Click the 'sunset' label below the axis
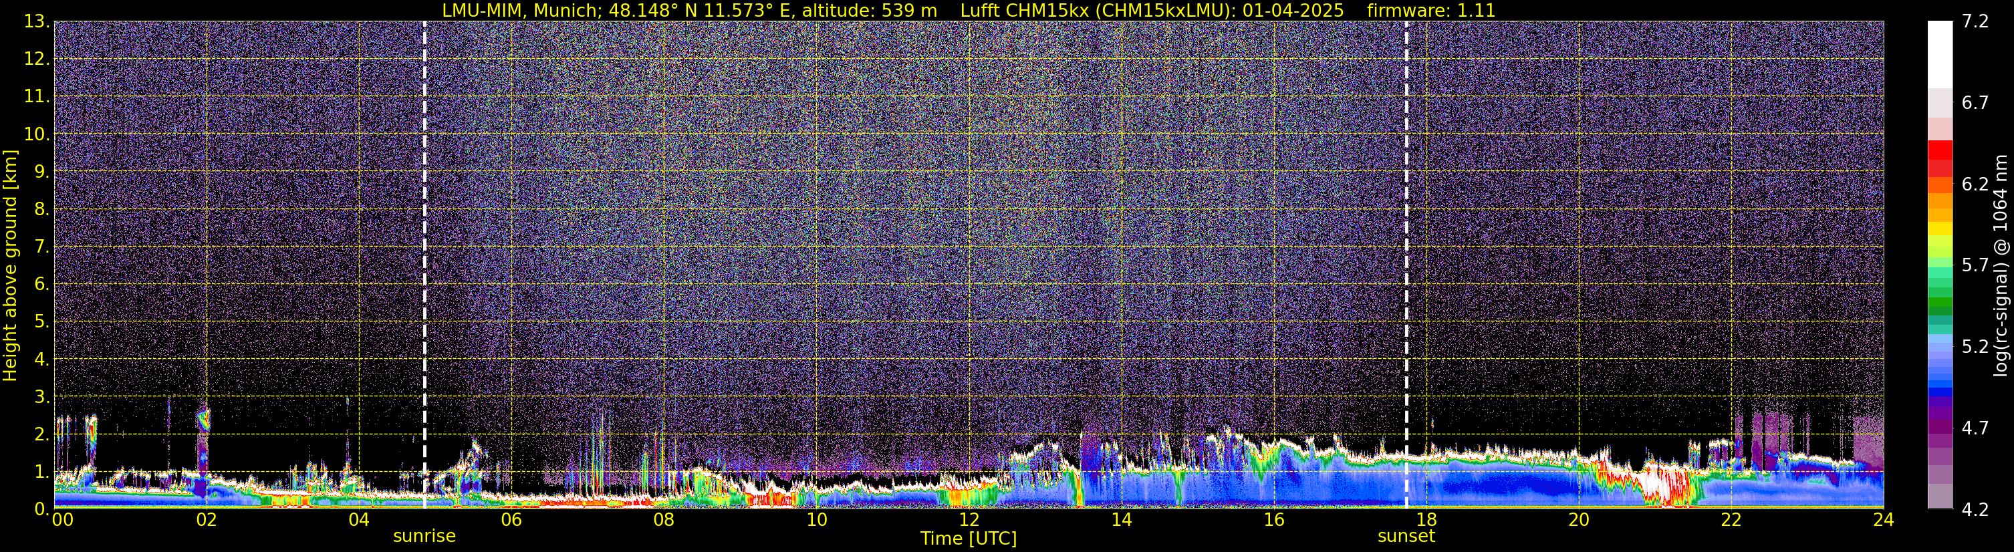Screen dimensions: 2014x552 point(1406,537)
